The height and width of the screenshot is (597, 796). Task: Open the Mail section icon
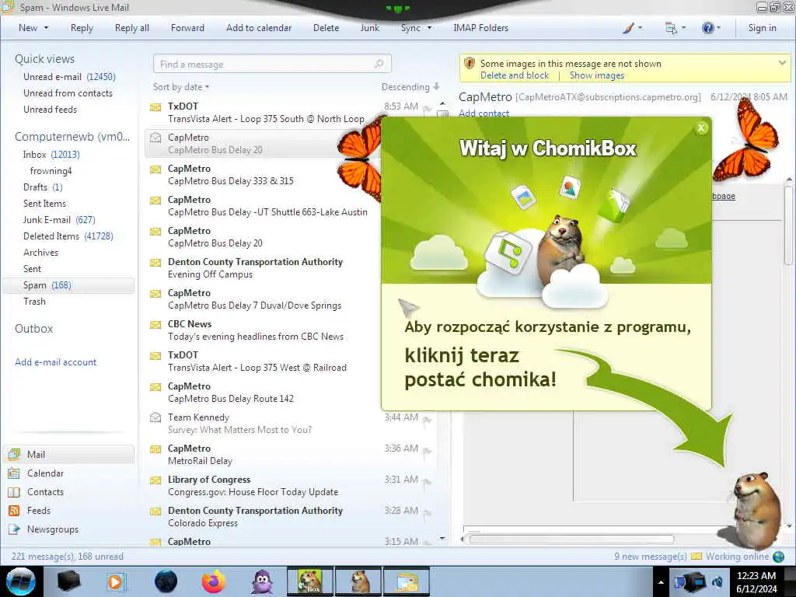click(14, 454)
